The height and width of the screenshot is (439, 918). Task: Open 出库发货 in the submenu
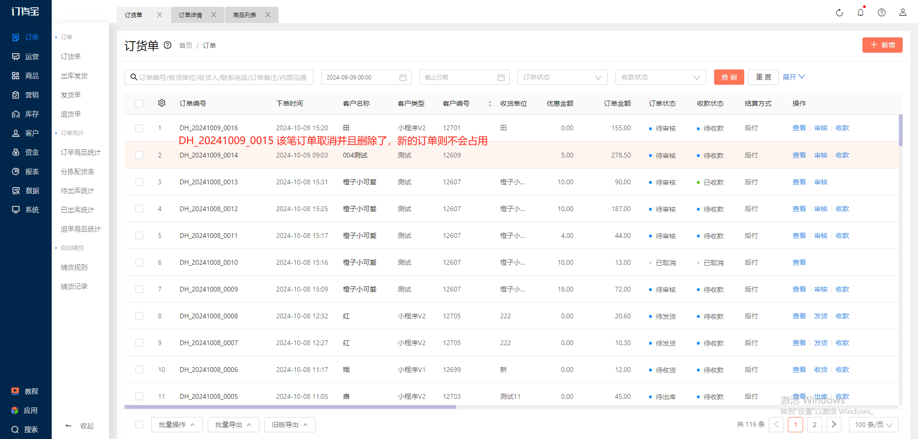[74, 76]
